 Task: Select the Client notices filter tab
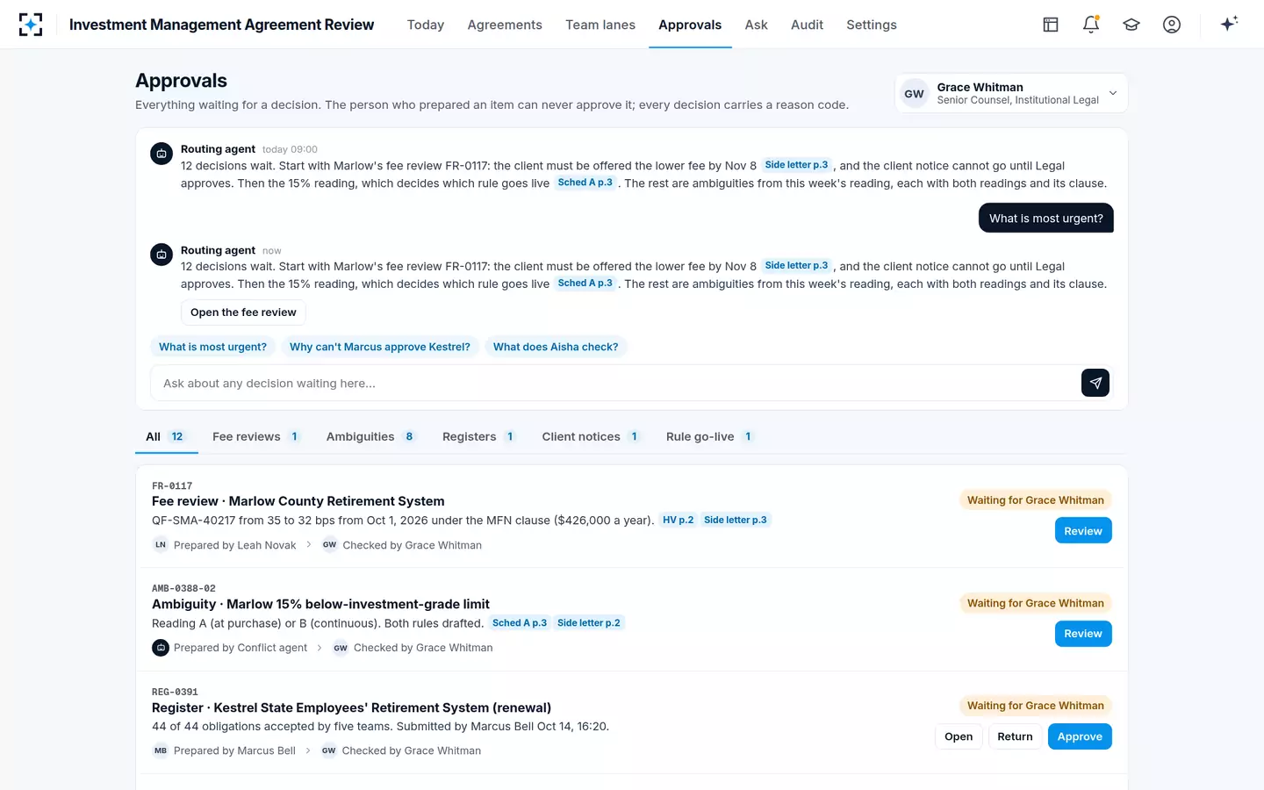coord(592,436)
